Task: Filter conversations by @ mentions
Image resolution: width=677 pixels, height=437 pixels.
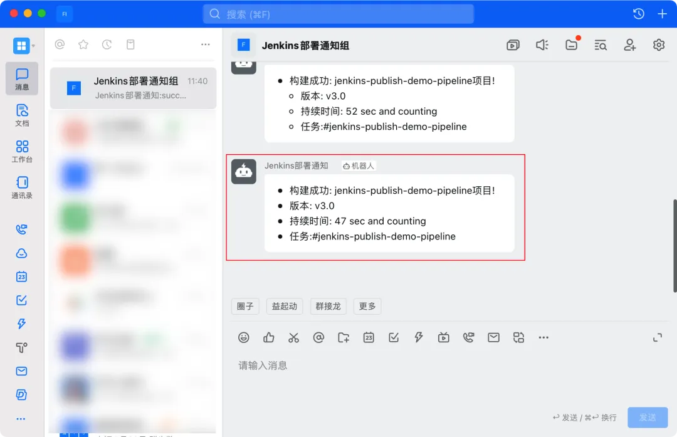Action: [60, 45]
